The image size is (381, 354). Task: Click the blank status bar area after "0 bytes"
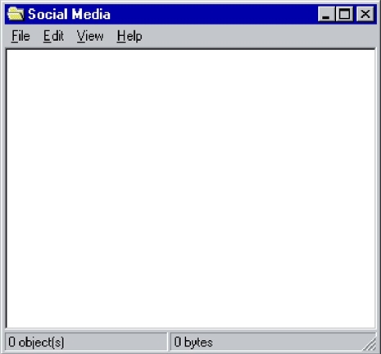point(287,342)
